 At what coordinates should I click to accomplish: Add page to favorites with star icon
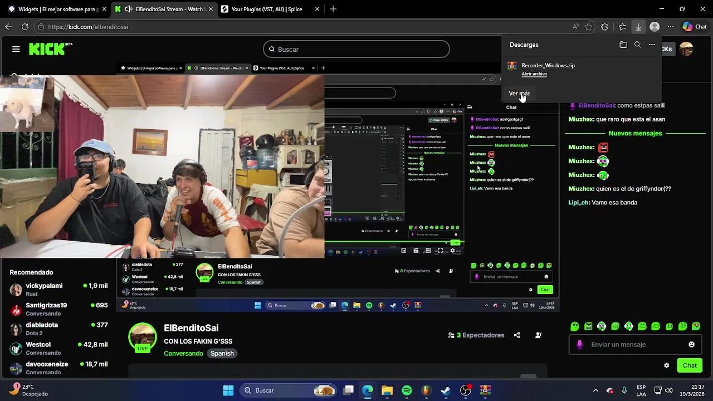pos(588,27)
